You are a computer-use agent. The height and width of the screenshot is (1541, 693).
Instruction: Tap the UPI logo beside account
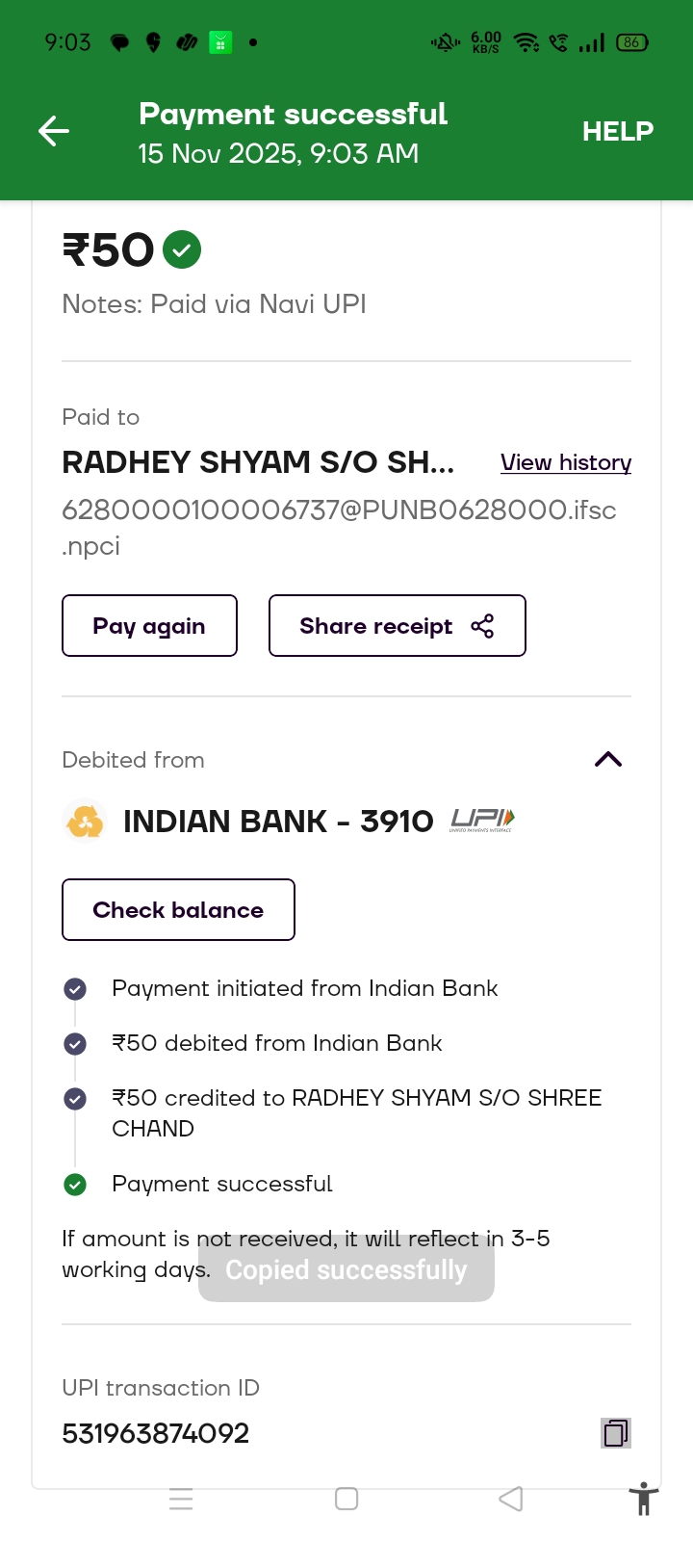point(482,821)
